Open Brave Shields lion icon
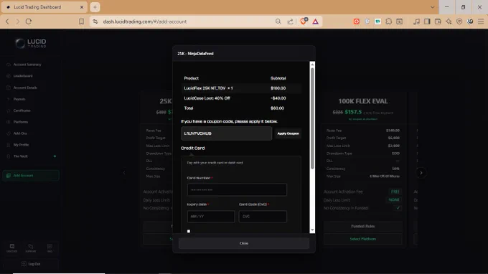The width and height of the screenshot is (488, 274). pyautogui.click(x=304, y=21)
